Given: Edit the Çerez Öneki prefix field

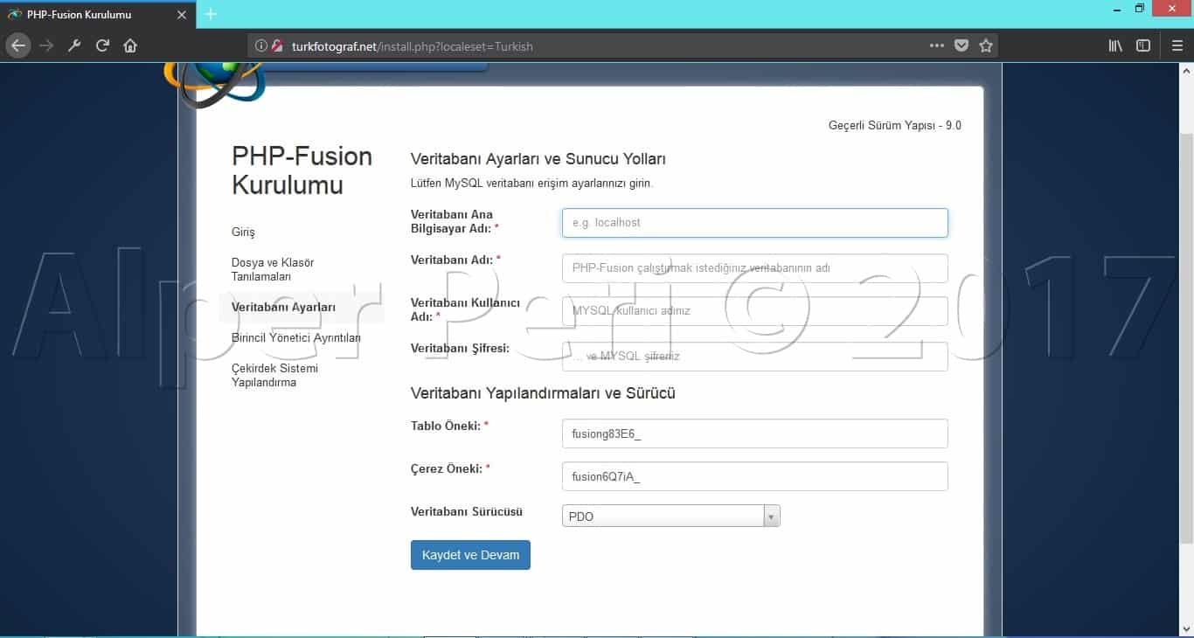Looking at the screenshot, I should [754, 476].
